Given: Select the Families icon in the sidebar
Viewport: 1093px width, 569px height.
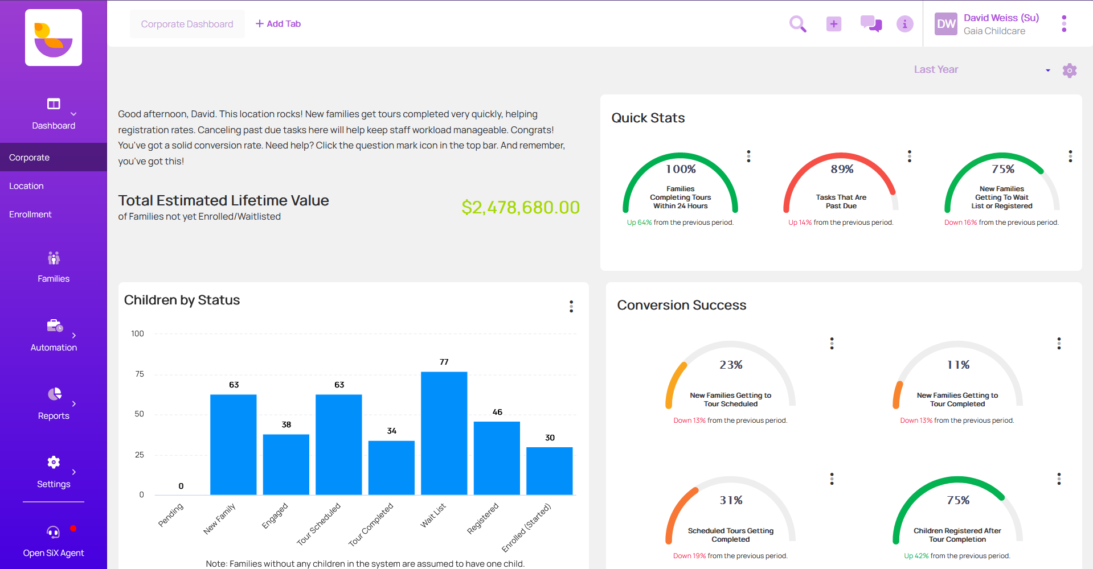Looking at the screenshot, I should pyautogui.click(x=53, y=258).
